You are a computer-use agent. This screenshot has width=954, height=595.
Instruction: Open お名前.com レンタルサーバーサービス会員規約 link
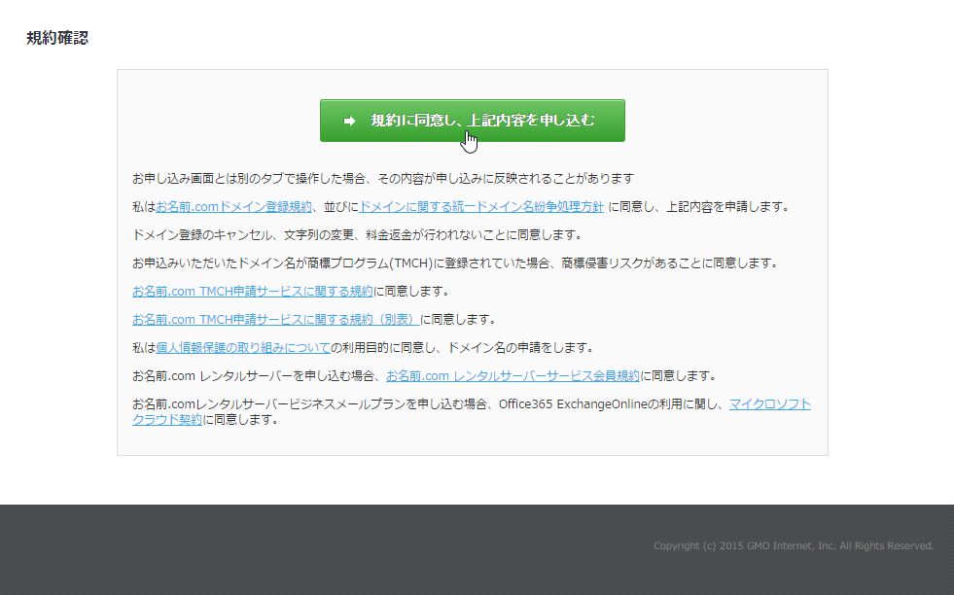[512, 376]
